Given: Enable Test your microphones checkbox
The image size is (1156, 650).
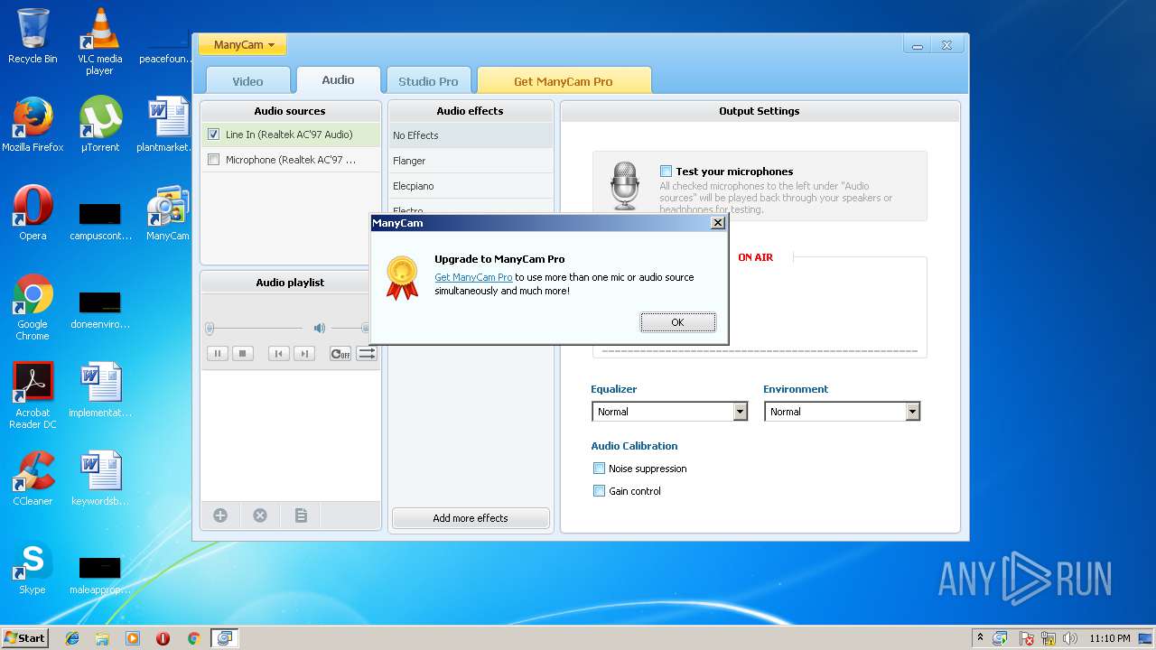Looking at the screenshot, I should 666,171.
